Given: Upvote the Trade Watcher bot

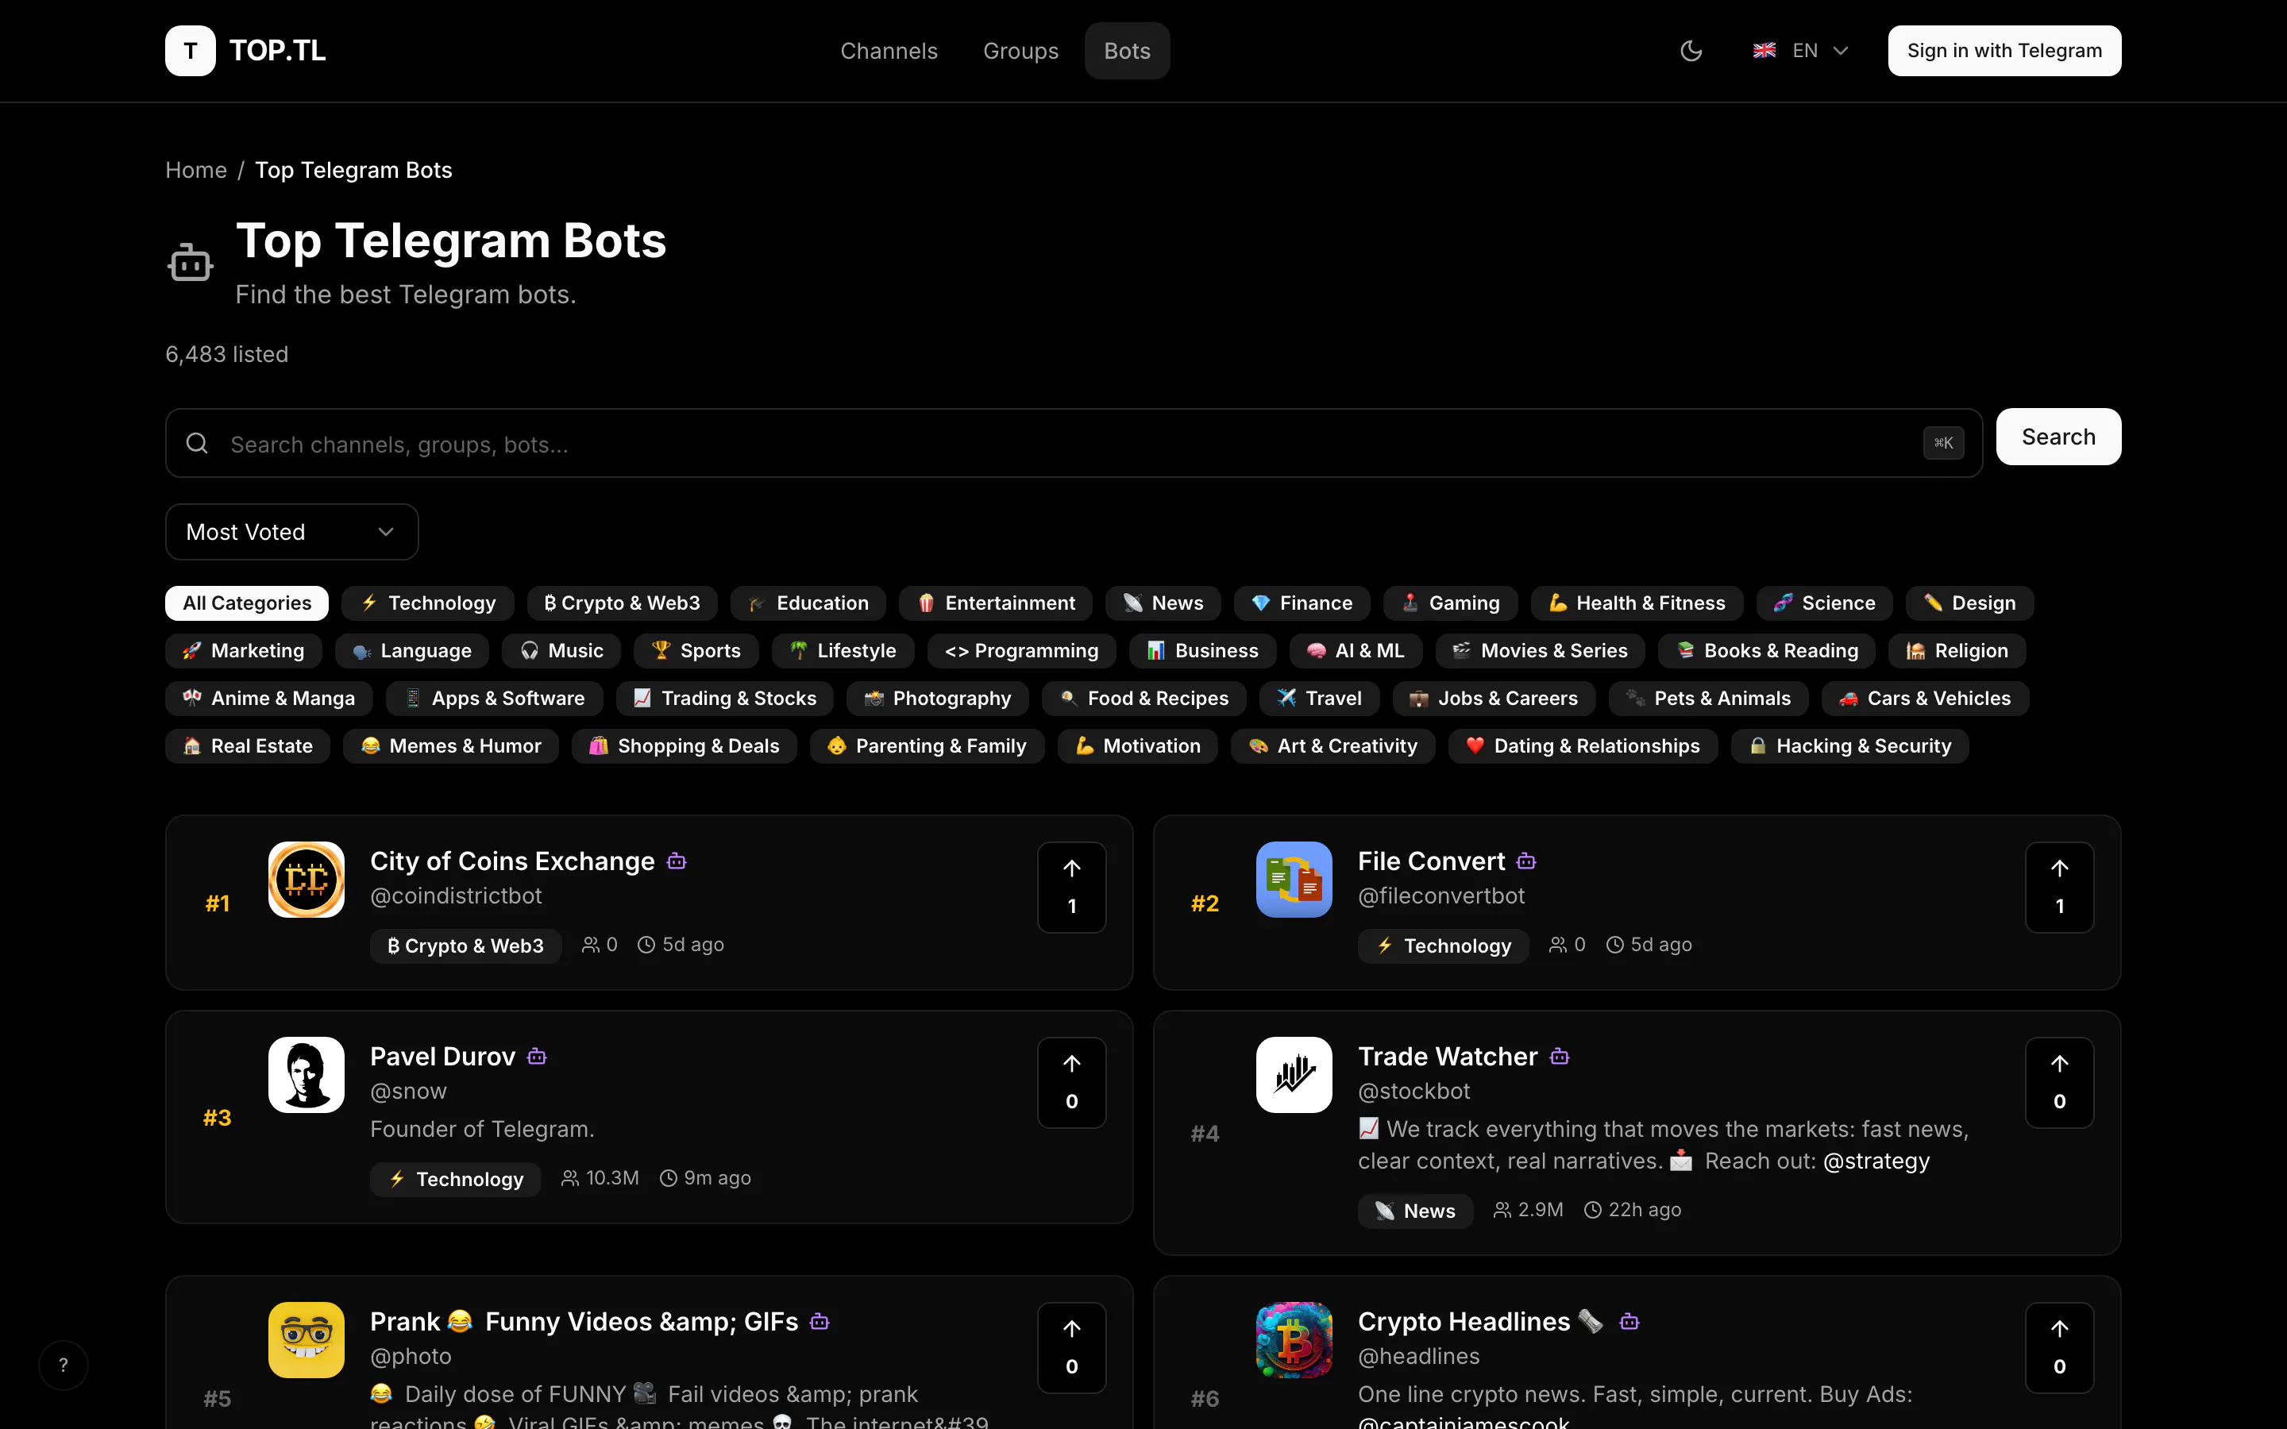Looking at the screenshot, I should point(2059,1083).
